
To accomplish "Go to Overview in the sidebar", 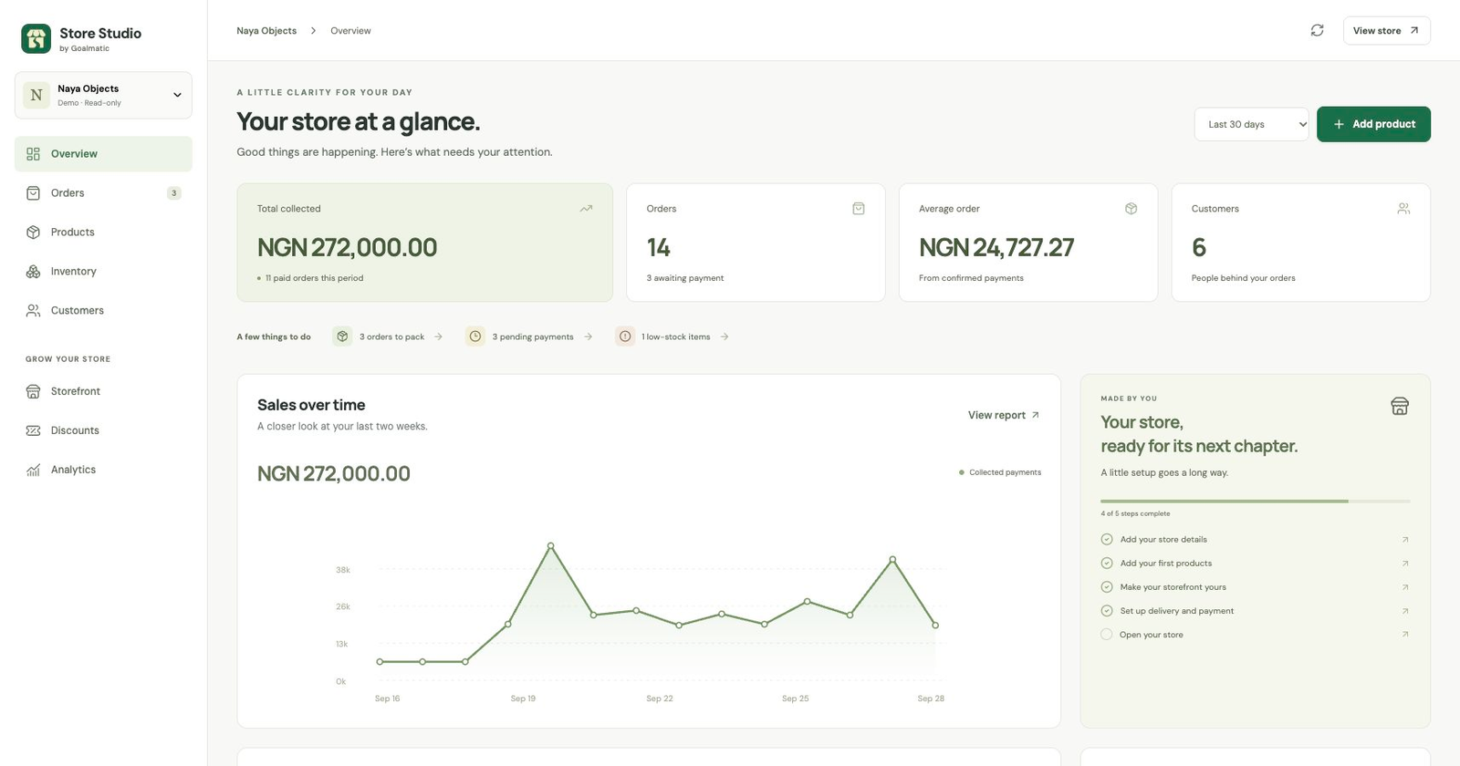I will [x=103, y=154].
